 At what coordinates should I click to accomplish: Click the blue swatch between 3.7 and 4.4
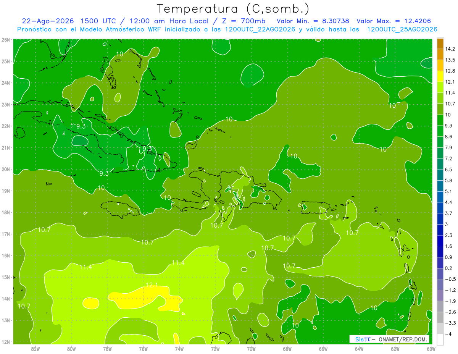[440, 207]
